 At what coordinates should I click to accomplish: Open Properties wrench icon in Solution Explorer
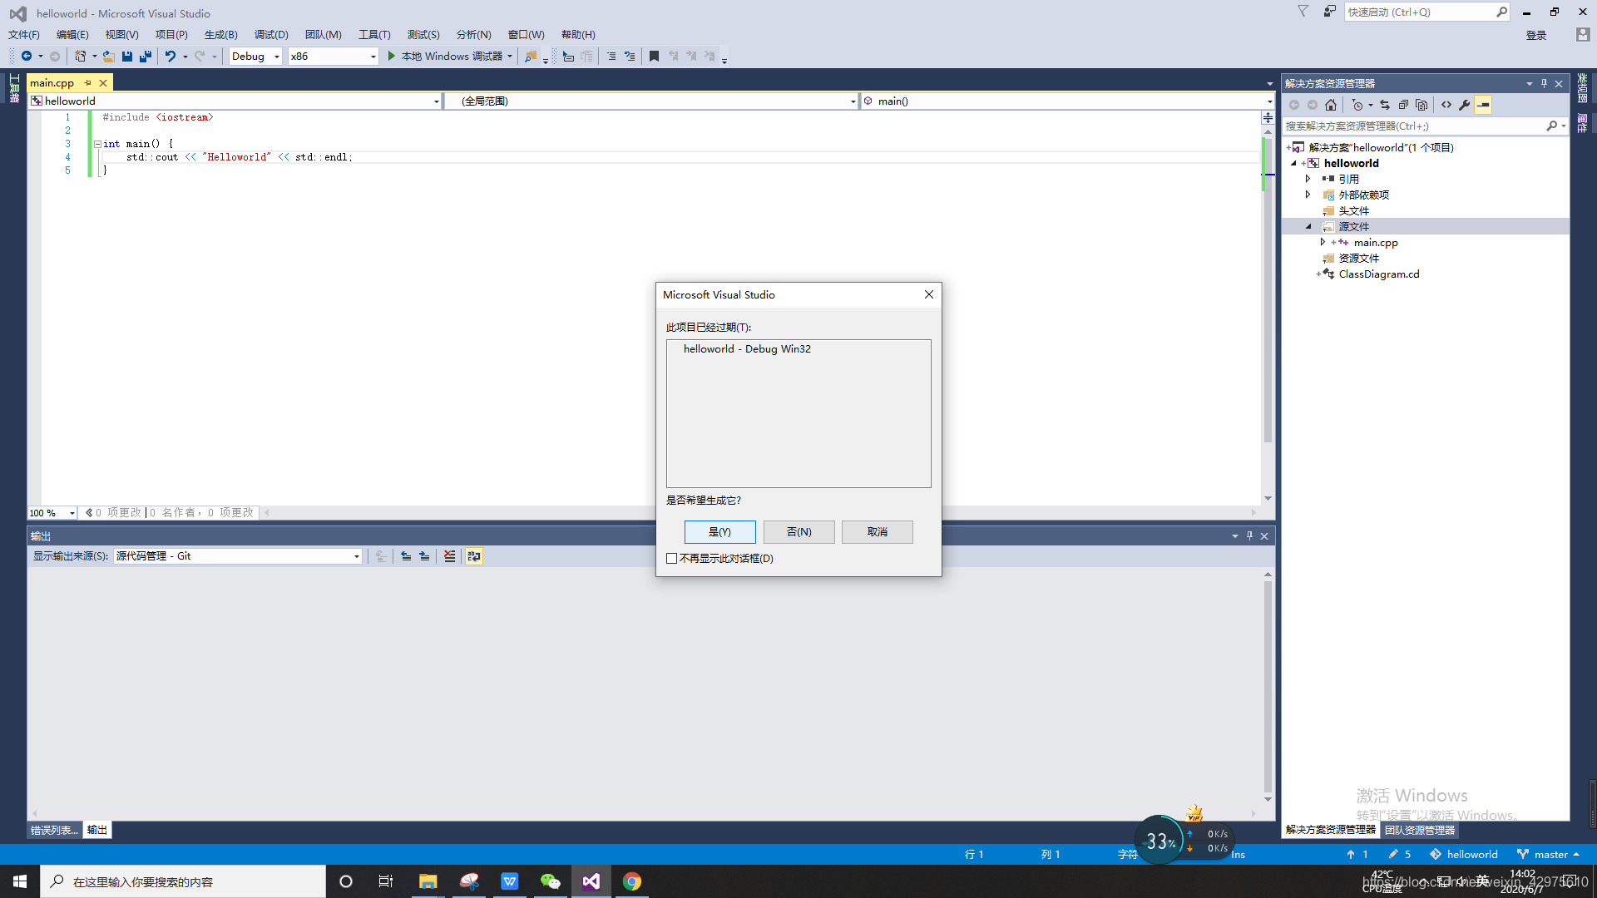click(x=1465, y=105)
